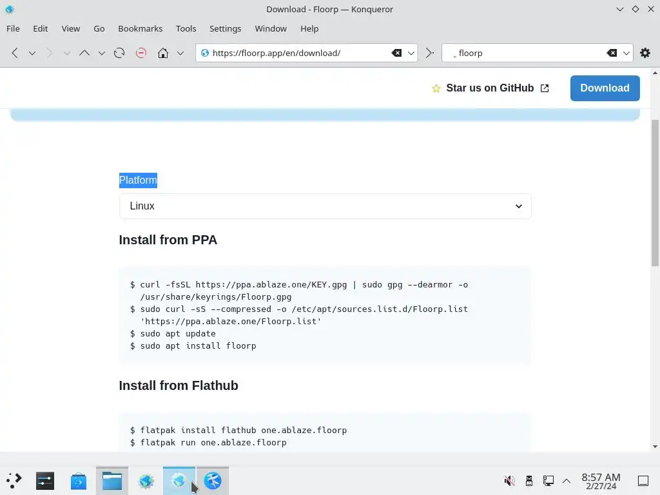Stop loading with the red stop icon

click(x=141, y=53)
